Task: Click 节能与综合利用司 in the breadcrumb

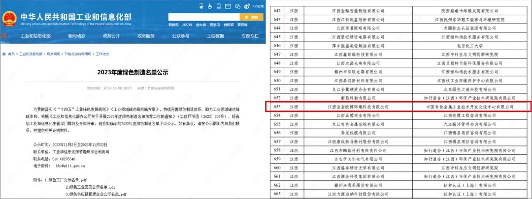Action: 78,54
